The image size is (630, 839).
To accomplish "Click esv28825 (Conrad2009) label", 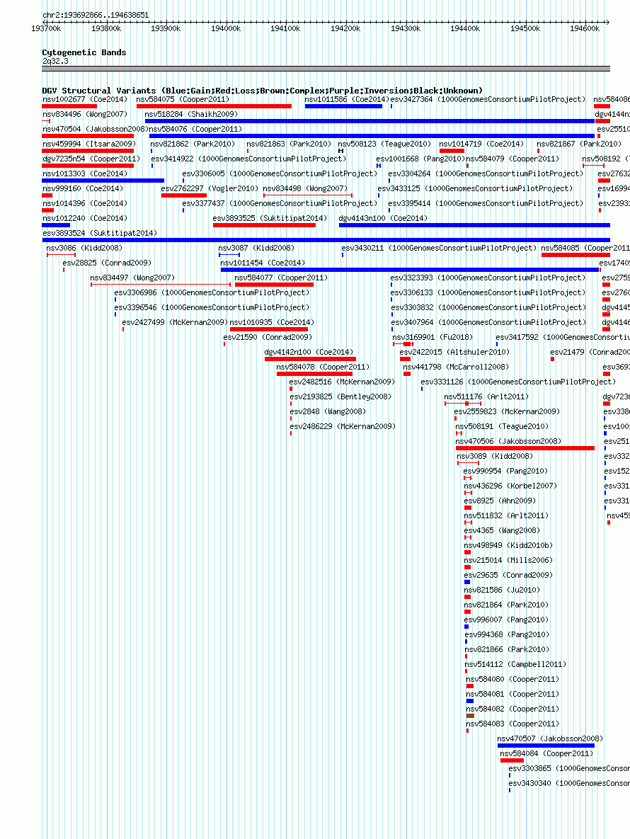I will point(107,263).
